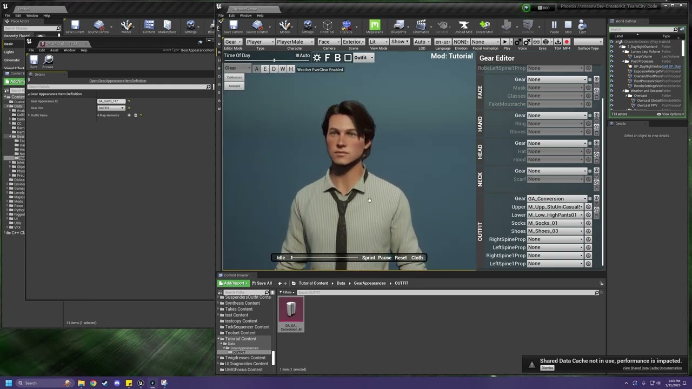Click the Cloth button

417,258
